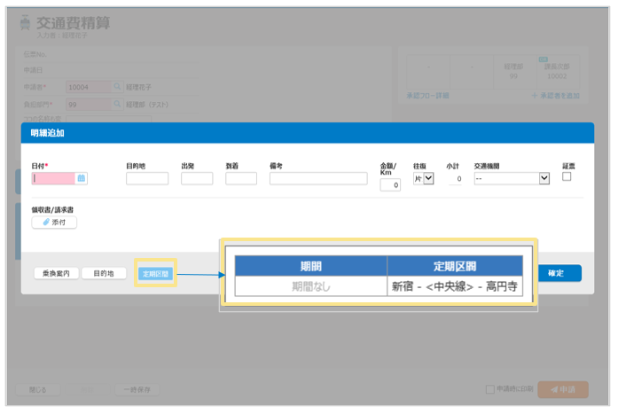Click the search icon beside applicant 10004

pos(117,87)
